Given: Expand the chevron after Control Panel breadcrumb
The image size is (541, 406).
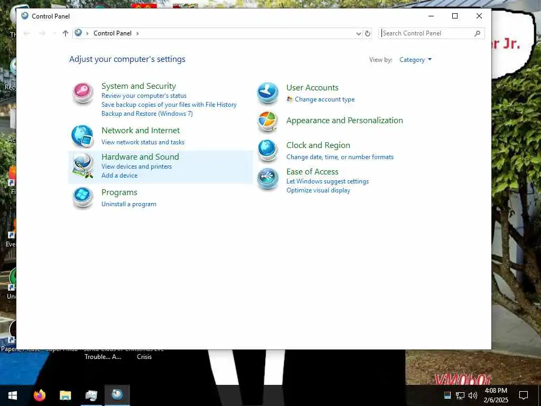Looking at the screenshot, I should [138, 33].
